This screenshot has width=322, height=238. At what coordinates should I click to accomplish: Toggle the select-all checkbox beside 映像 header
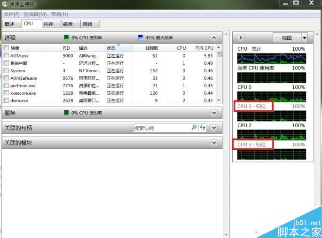coord(6,48)
